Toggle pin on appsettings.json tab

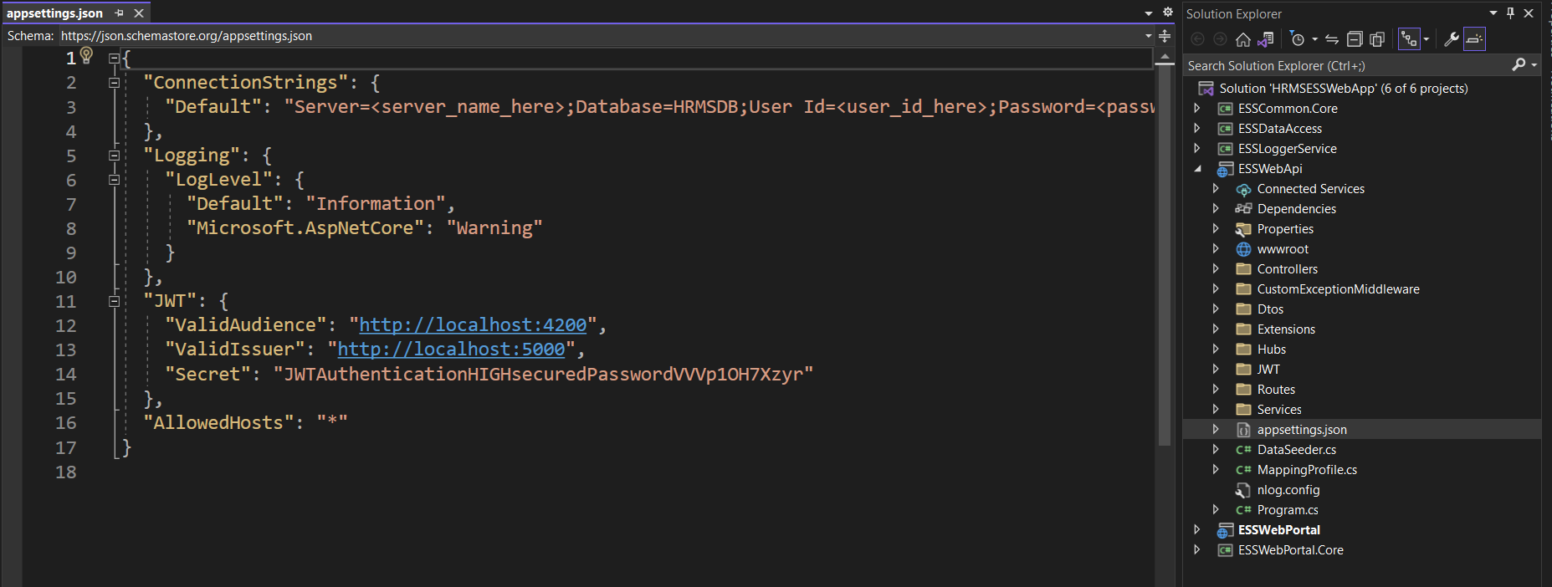tap(119, 13)
